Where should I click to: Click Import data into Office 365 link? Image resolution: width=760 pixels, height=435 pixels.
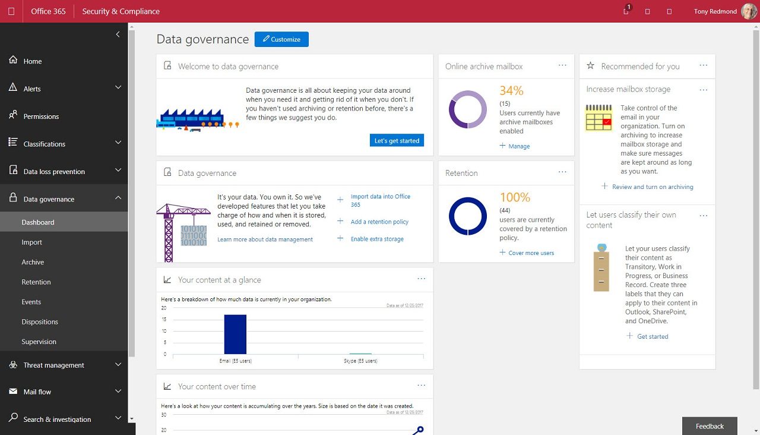point(381,200)
